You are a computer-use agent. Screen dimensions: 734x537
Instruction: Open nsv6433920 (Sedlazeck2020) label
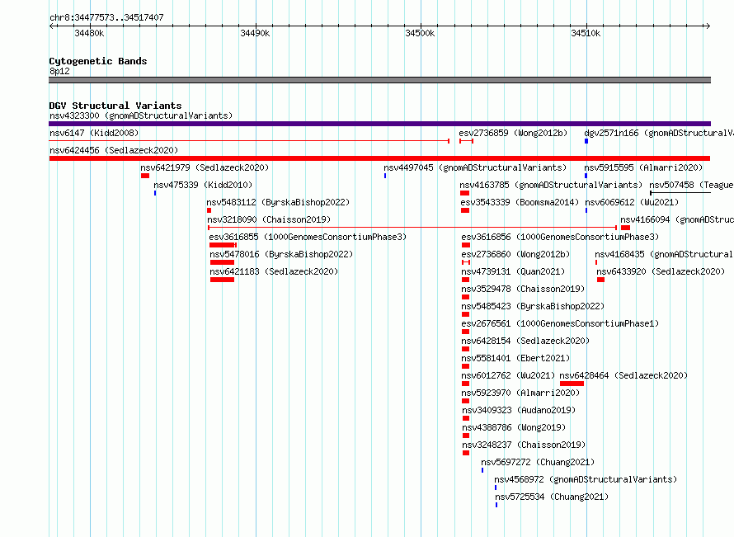[x=661, y=271]
